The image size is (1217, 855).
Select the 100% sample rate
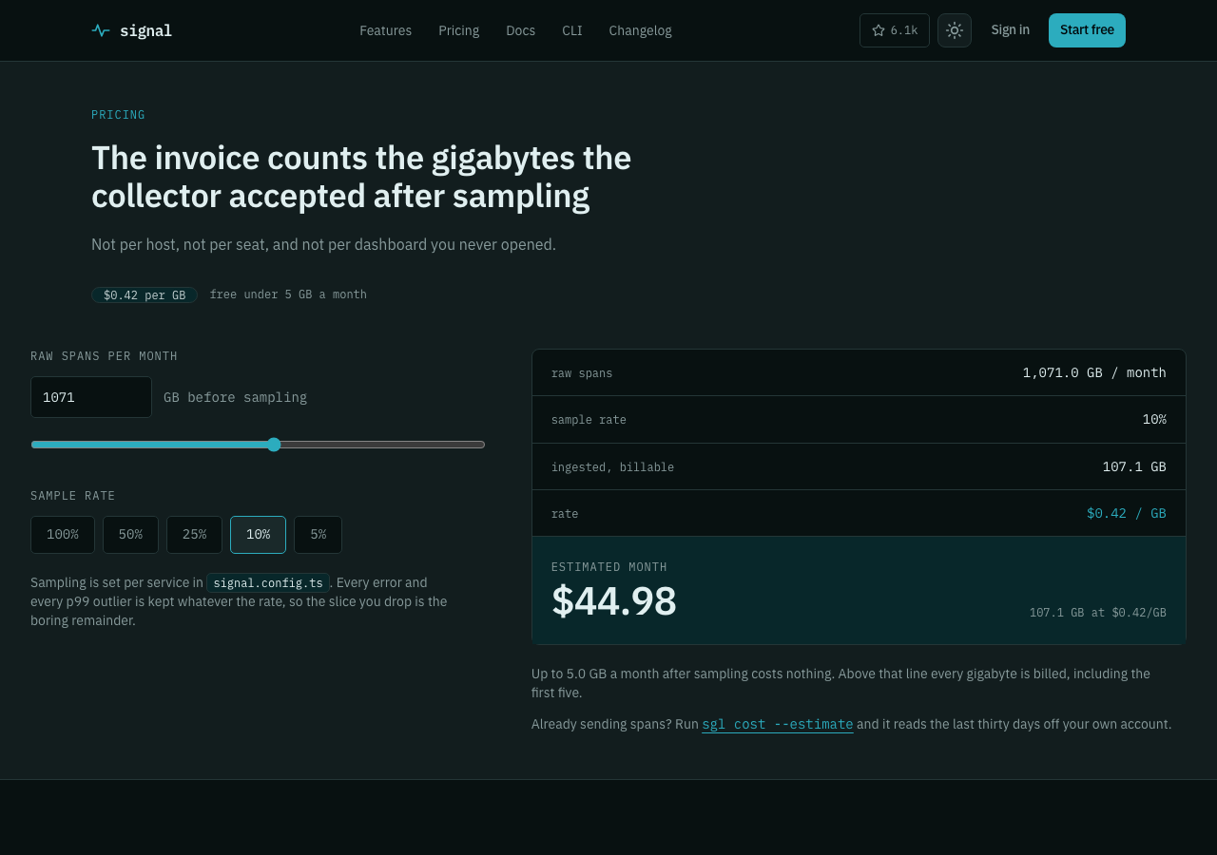click(x=63, y=535)
